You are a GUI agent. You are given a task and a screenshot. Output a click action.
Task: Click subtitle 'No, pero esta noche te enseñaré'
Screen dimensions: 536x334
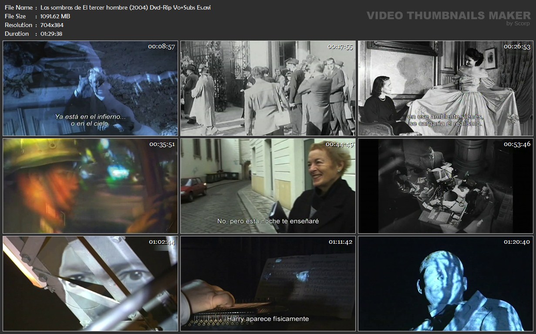tap(268, 221)
